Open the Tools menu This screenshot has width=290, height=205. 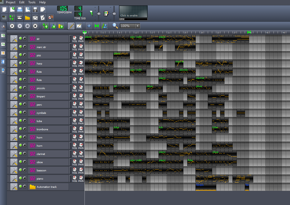tap(32, 2)
